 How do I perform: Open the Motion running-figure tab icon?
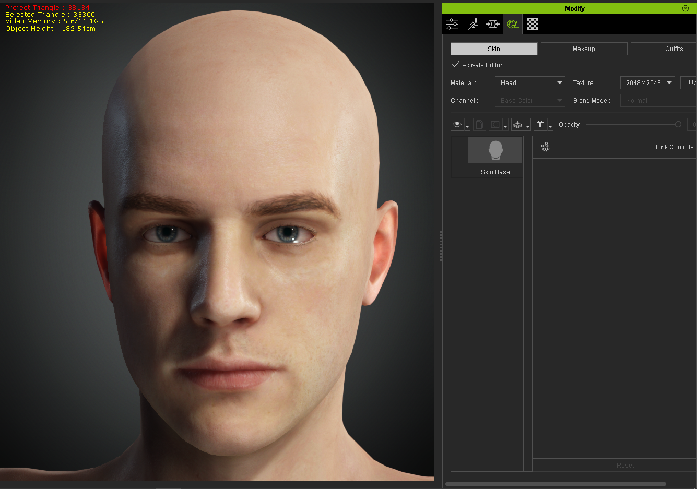[472, 24]
